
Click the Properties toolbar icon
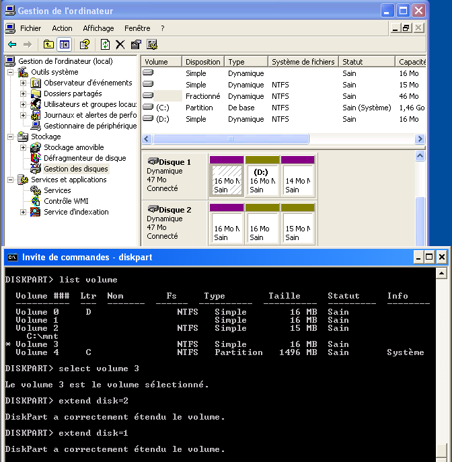[x=136, y=45]
